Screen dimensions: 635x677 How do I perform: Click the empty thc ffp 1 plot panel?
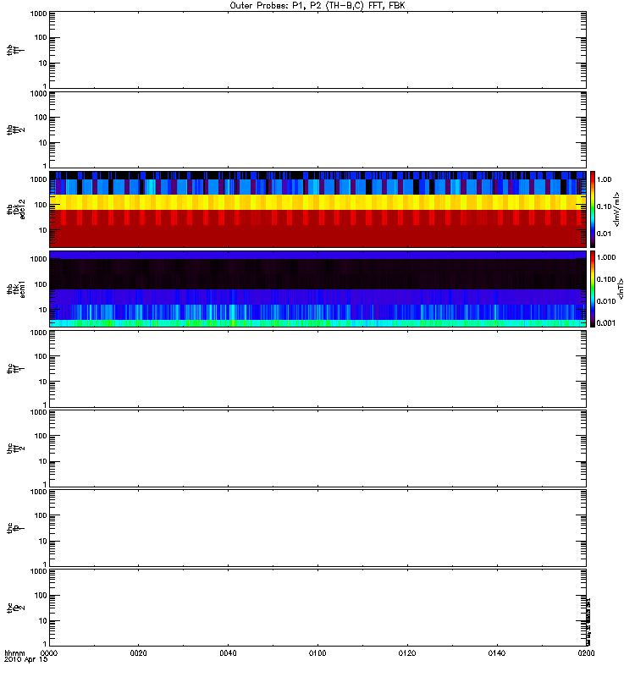pyautogui.click(x=317, y=527)
